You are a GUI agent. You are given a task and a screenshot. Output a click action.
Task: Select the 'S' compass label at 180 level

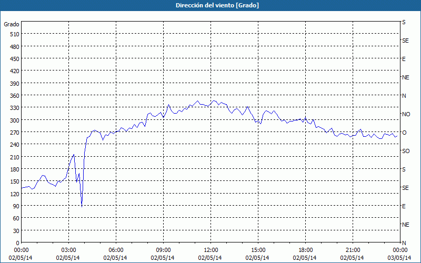point(404,169)
